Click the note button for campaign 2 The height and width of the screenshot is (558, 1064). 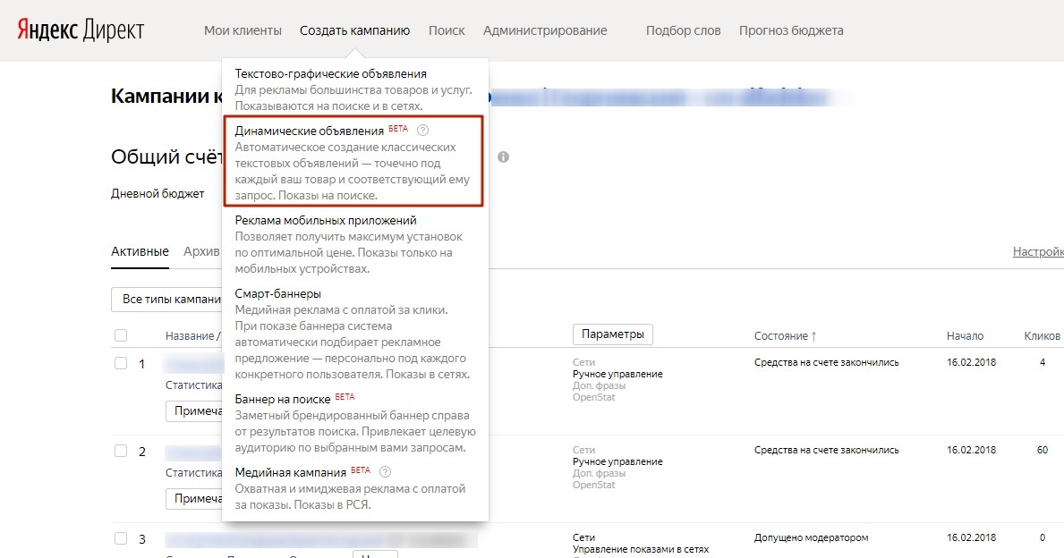pyautogui.click(x=194, y=498)
